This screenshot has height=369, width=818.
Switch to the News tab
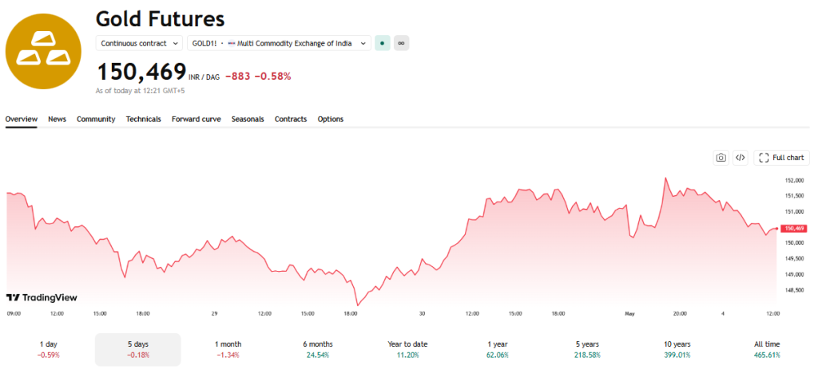pos(57,120)
